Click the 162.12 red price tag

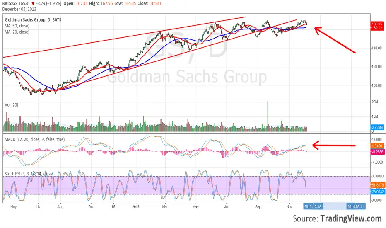(x=377, y=28)
